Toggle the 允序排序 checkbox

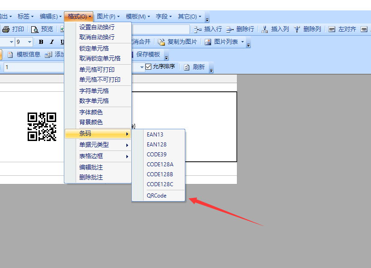point(148,67)
